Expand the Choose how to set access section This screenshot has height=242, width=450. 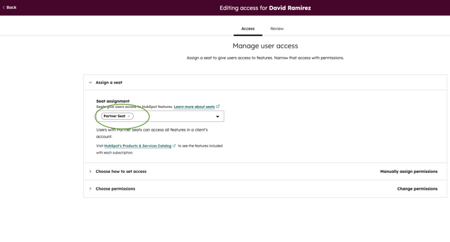(x=90, y=172)
